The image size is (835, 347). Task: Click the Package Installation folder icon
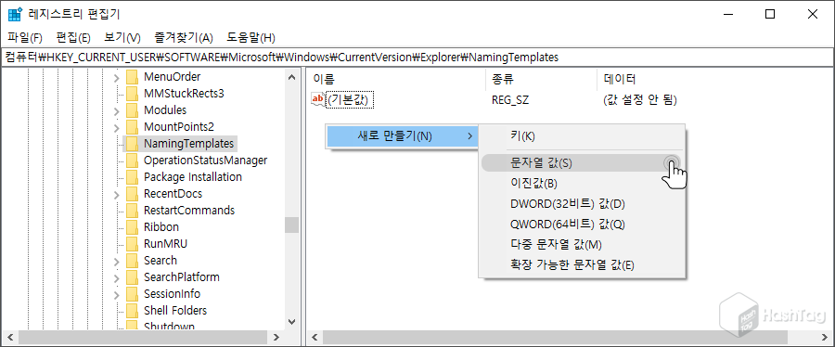coord(132,176)
